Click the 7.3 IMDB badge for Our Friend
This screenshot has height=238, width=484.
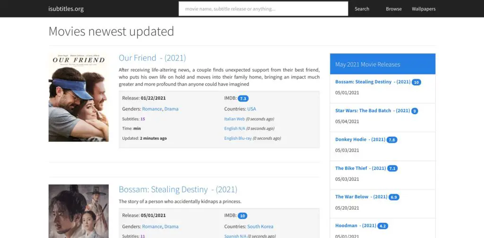click(243, 98)
